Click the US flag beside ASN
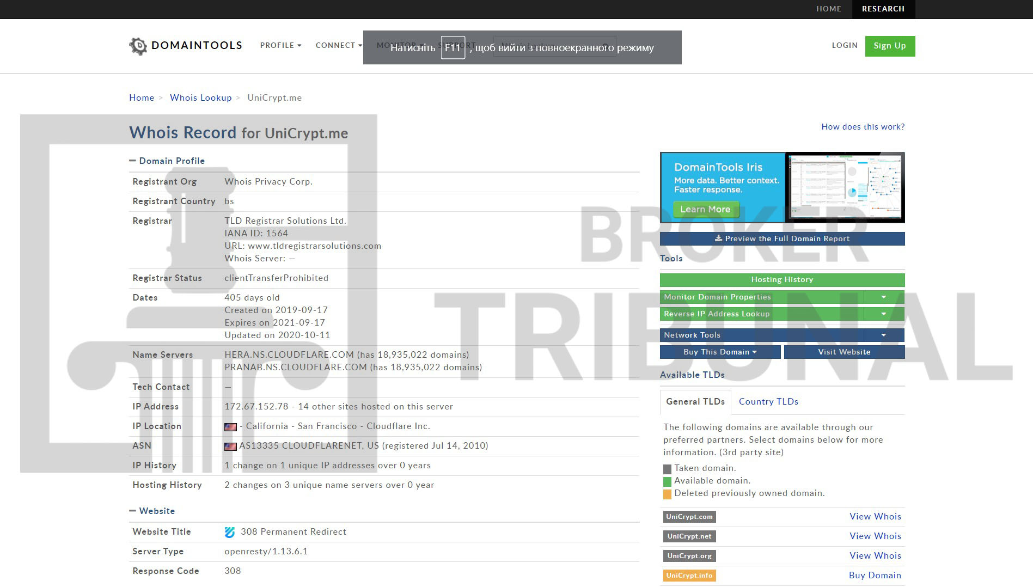1033x587 pixels. (230, 447)
